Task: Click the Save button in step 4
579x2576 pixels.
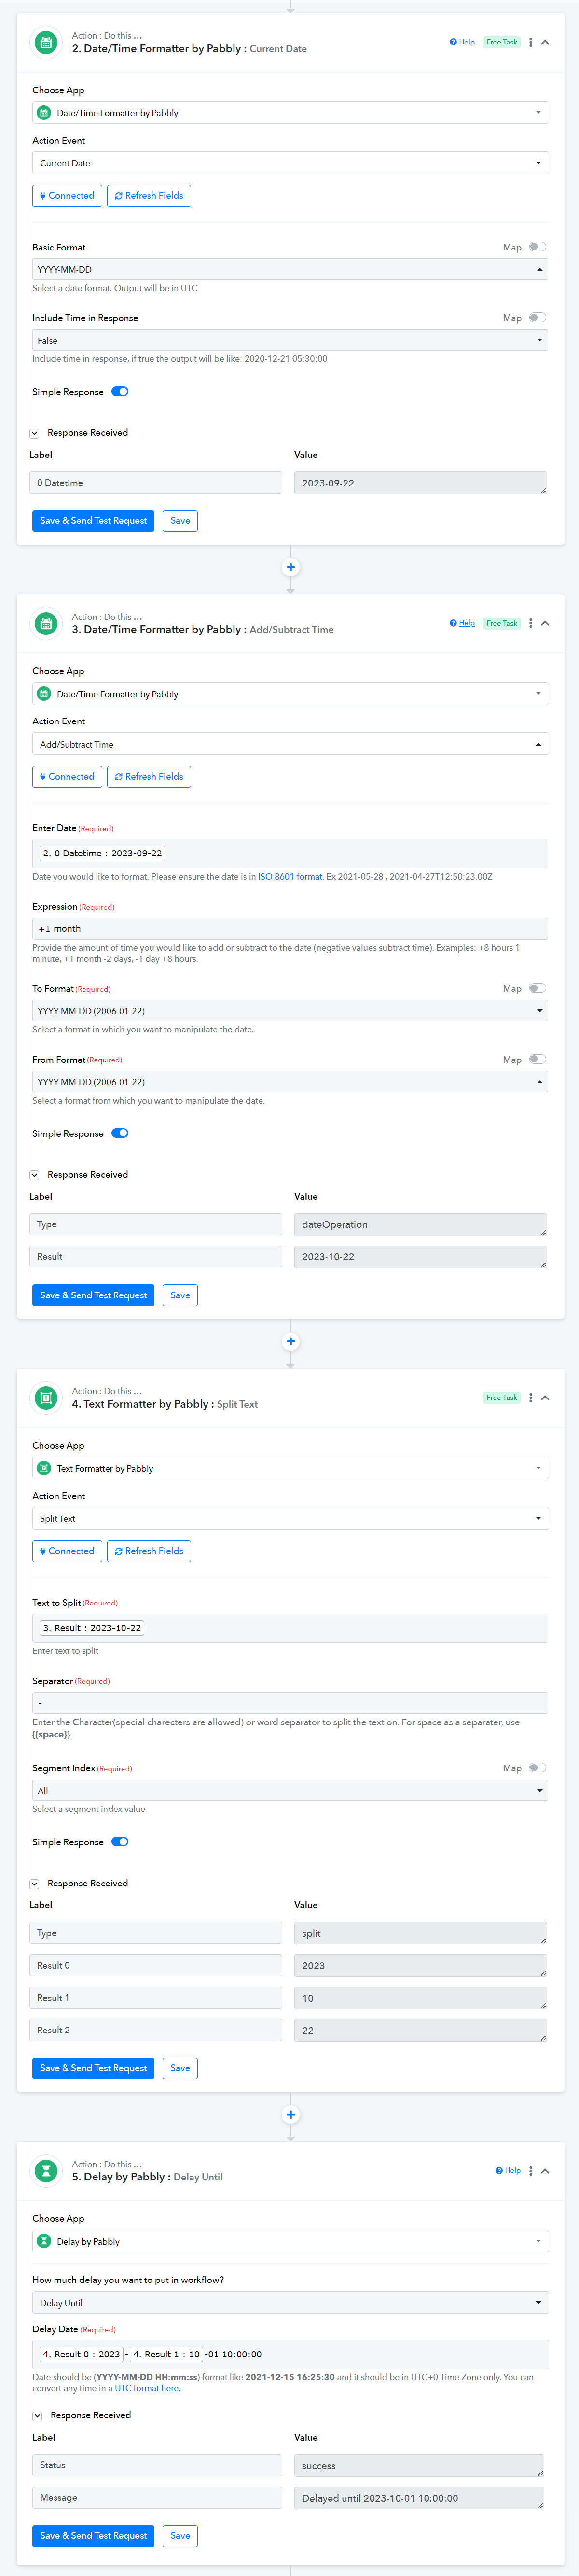Action: pos(179,2068)
